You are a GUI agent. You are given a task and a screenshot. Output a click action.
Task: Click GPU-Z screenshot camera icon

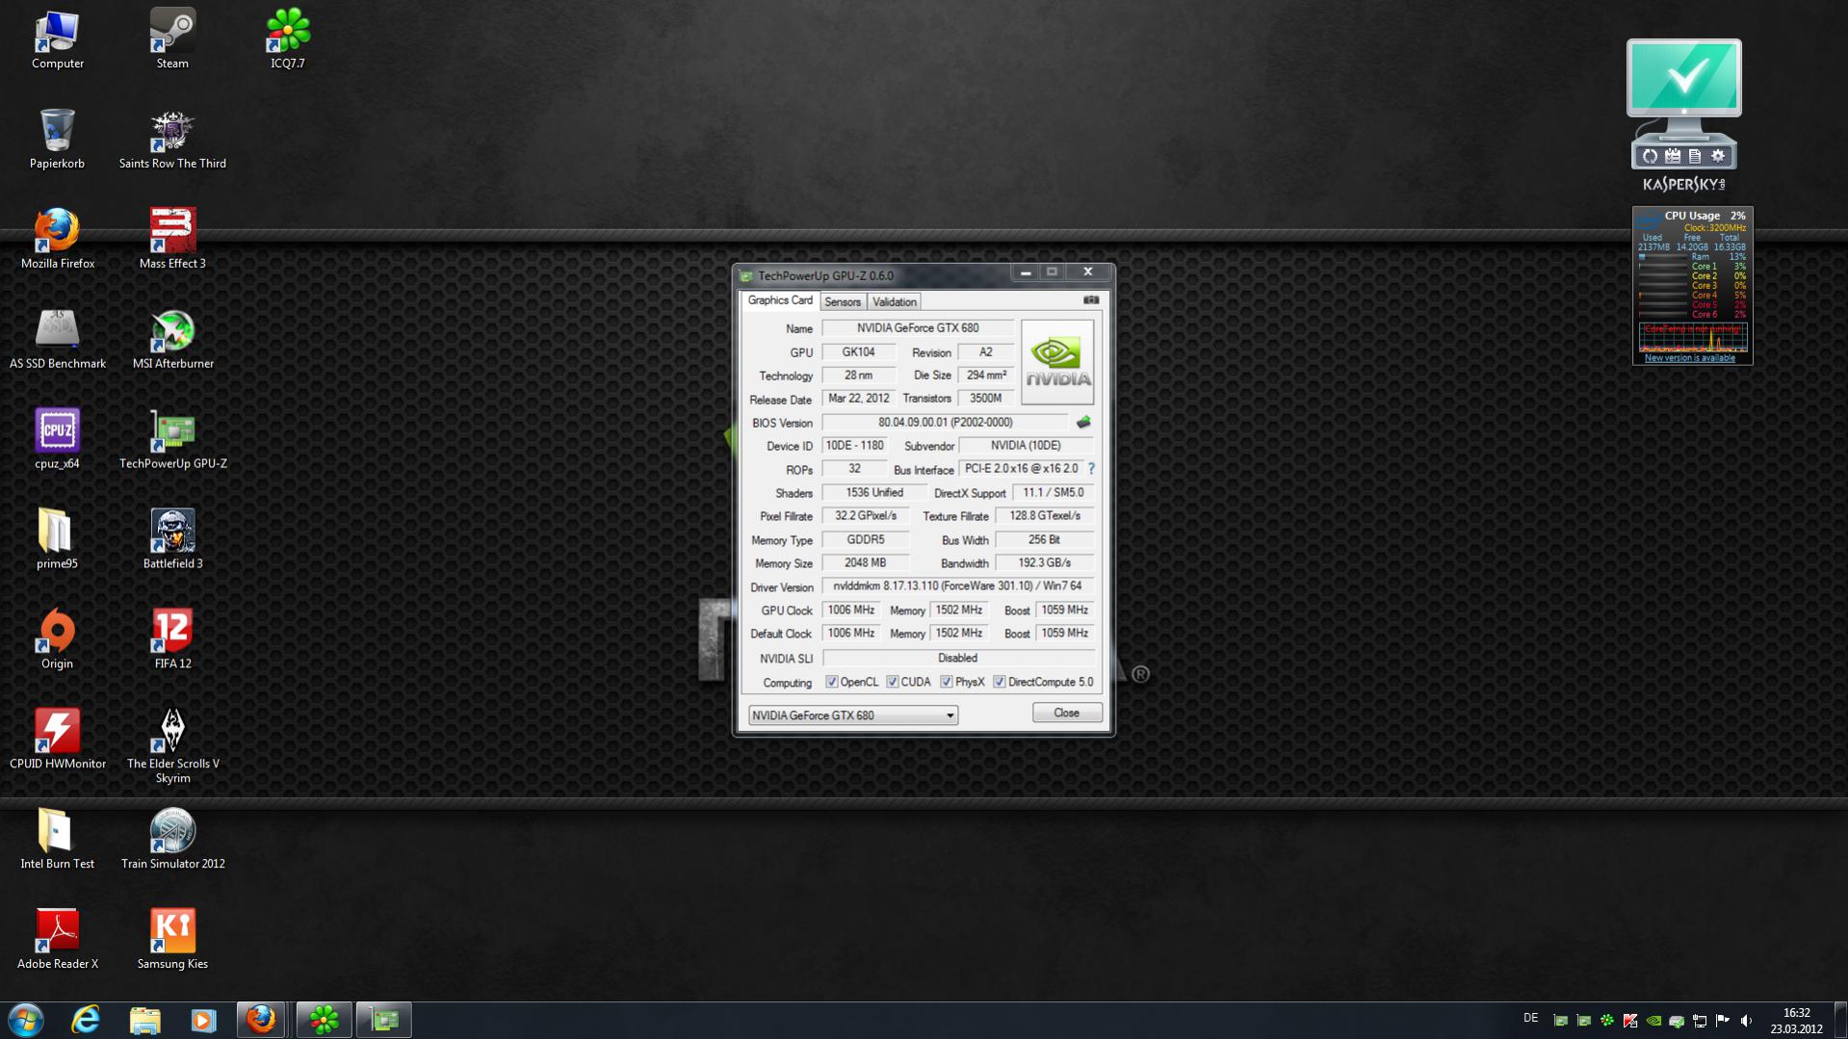pyautogui.click(x=1091, y=300)
